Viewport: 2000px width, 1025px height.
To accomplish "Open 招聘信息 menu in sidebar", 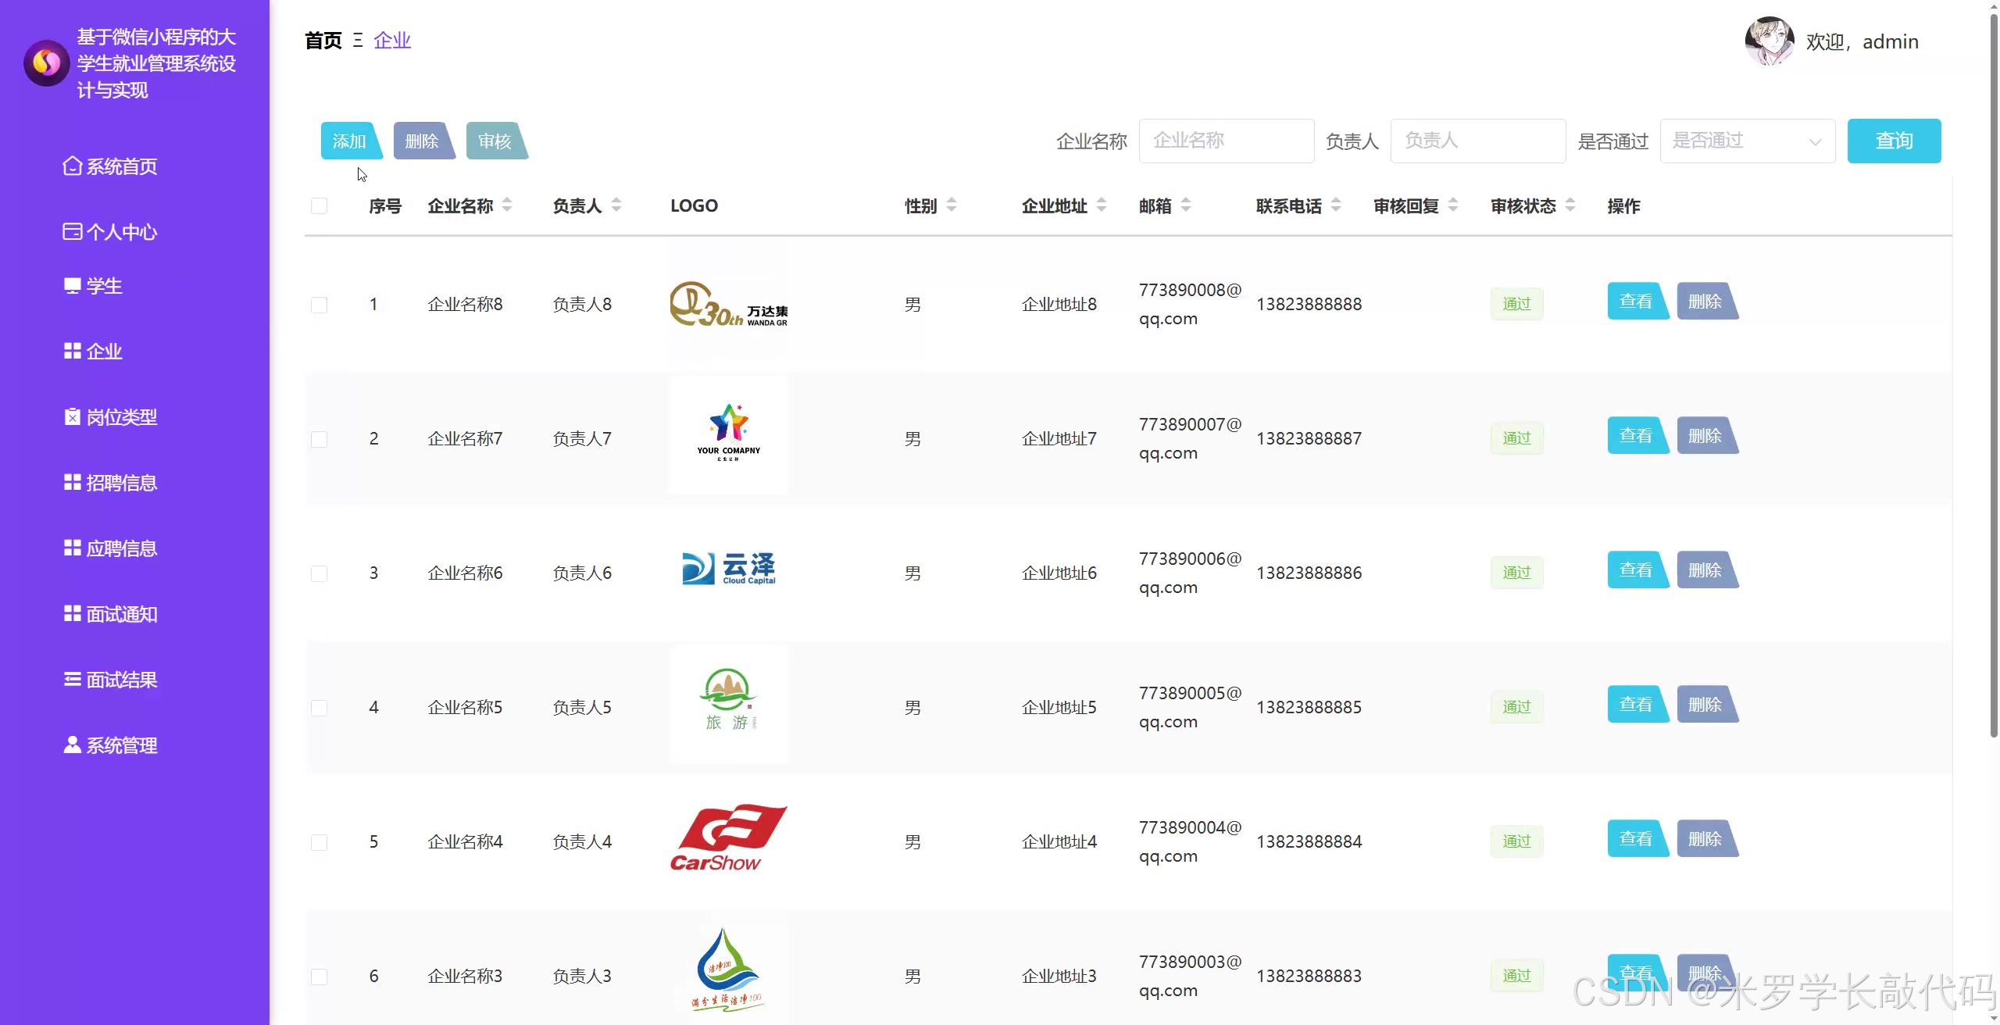I will (121, 483).
